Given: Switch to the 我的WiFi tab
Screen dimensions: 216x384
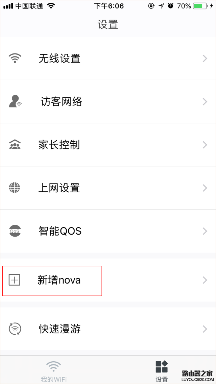Looking at the screenshot, I should click(54, 371).
